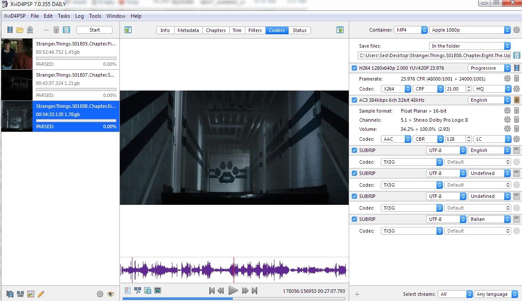Jump to the last frame
Viewport: 522px width, 301px height.
(x=254, y=291)
